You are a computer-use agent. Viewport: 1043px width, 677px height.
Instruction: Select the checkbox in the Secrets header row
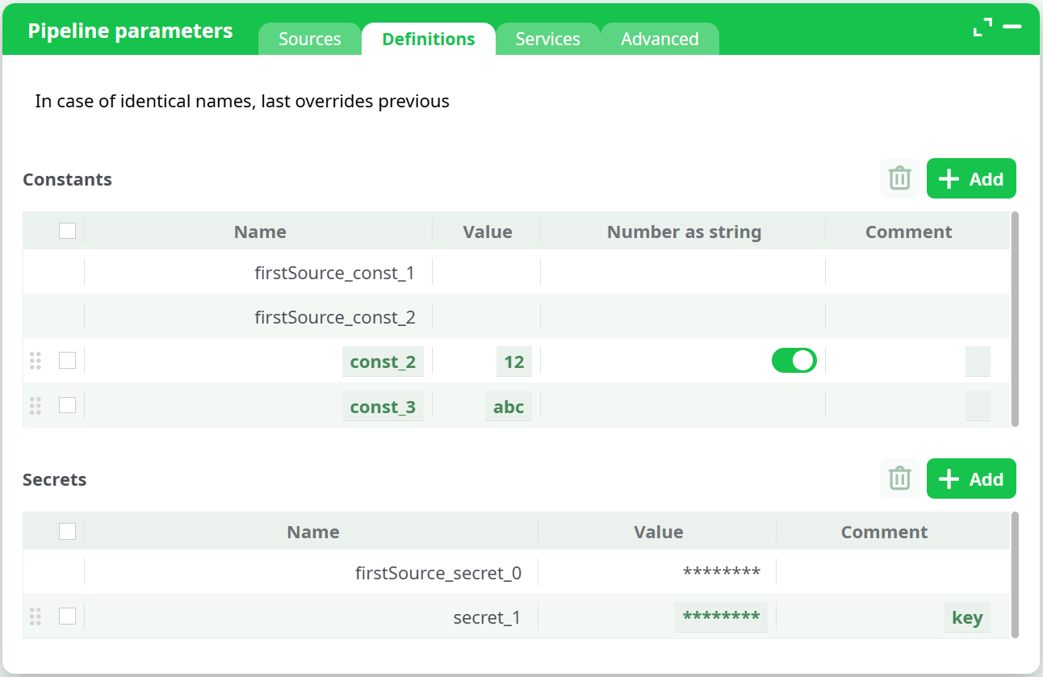click(x=67, y=530)
